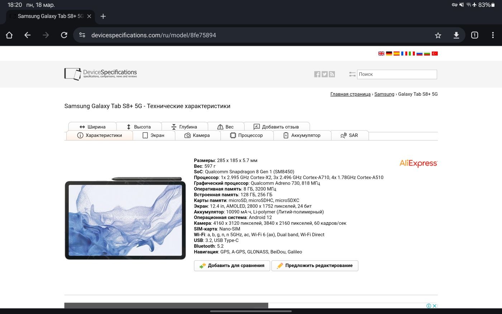Click the battery percentage in status bar
Viewport: 502px width, 314px height.
pos(484,5)
